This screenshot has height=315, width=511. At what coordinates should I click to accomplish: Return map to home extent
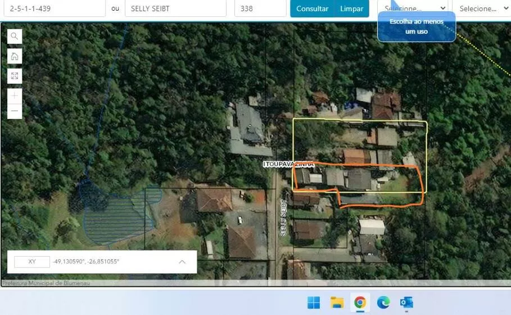coord(15,56)
